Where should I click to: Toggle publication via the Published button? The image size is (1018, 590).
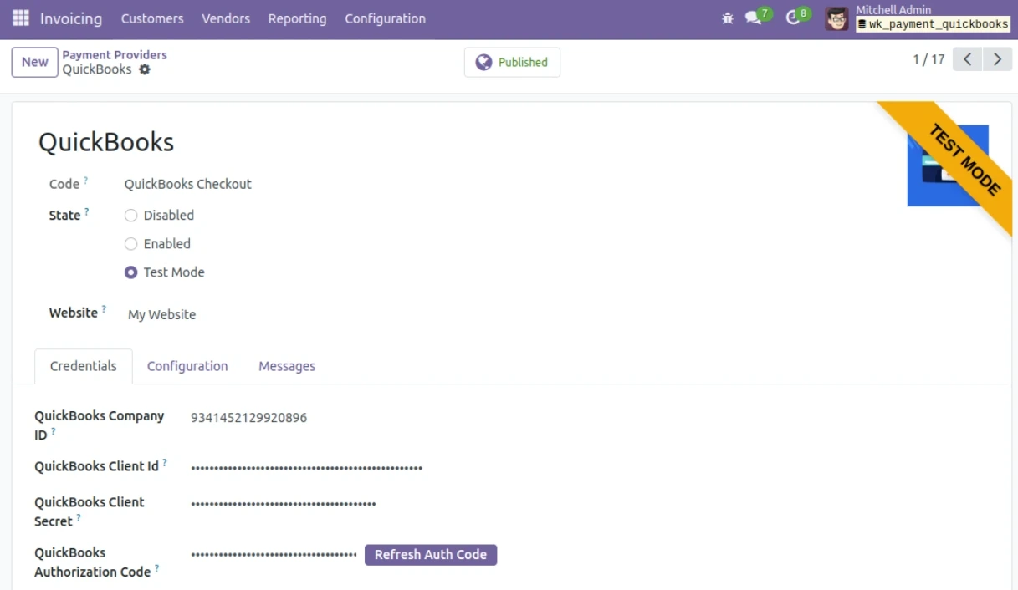pos(512,62)
